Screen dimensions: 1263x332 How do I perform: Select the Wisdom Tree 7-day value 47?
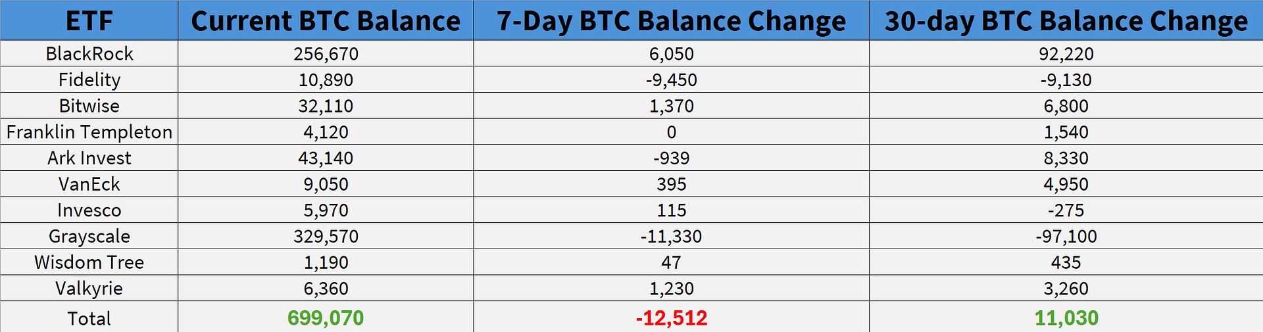click(x=671, y=262)
